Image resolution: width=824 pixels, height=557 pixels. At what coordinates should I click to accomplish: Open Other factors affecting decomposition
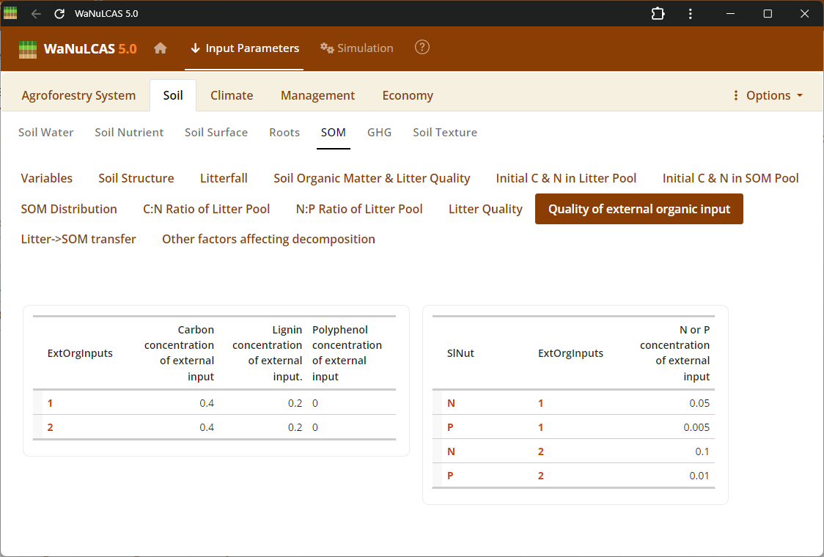tap(268, 239)
